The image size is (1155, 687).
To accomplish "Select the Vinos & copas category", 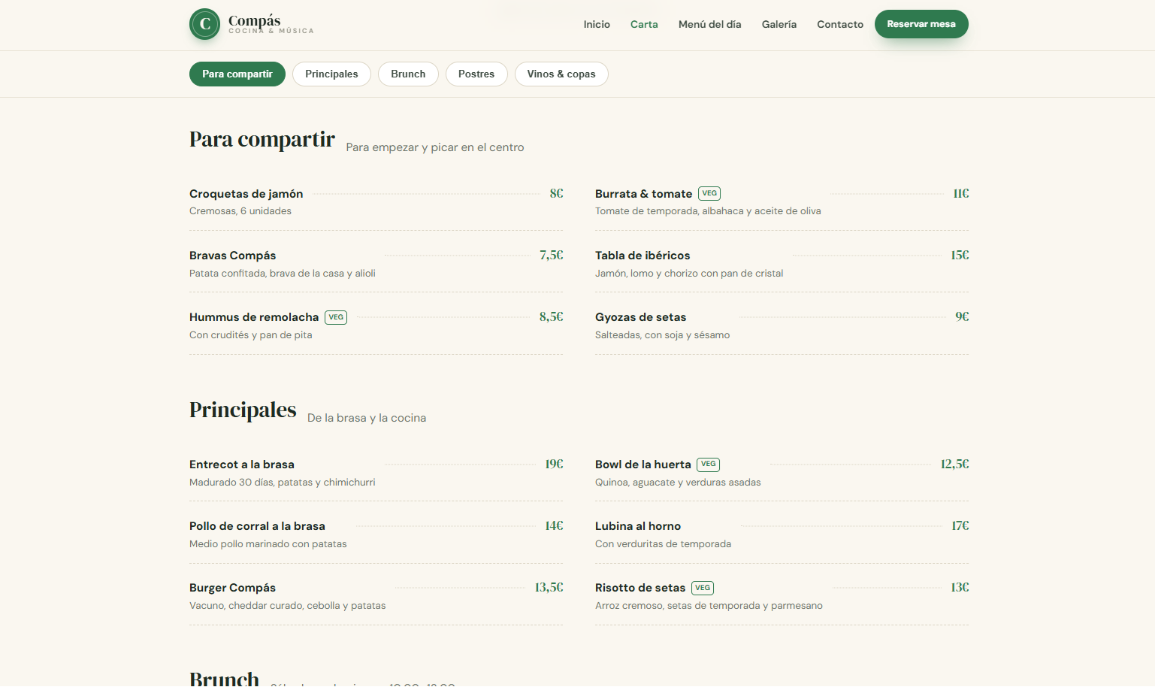I will [561, 74].
